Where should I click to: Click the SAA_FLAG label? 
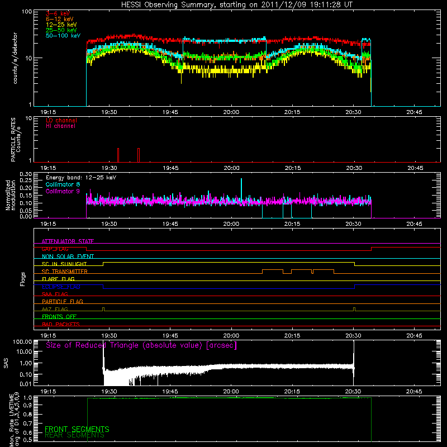click(55, 294)
